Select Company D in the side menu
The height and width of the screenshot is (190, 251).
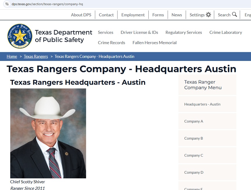click(x=194, y=172)
